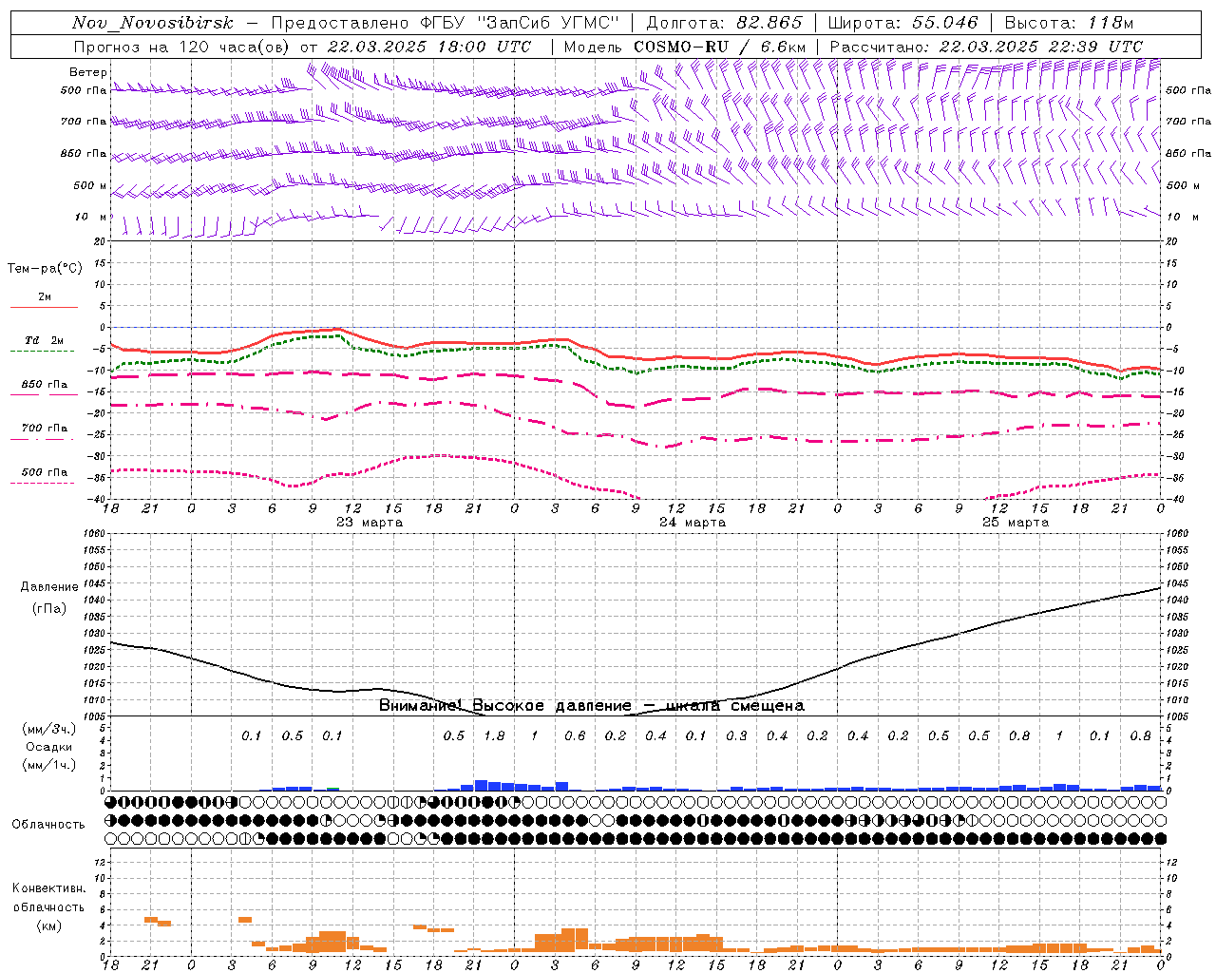Click the (гПа) unit label under Давление
Viewport: 1216px width, 973px height.
coord(49,609)
